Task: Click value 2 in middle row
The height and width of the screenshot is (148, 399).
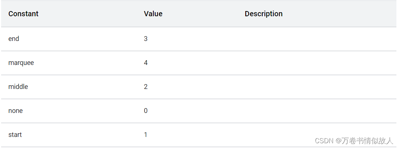Action: coord(146,87)
